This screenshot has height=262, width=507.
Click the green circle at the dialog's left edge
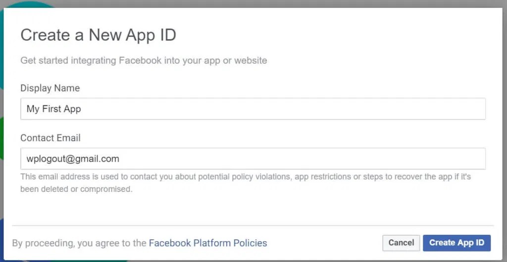(x=1, y=138)
